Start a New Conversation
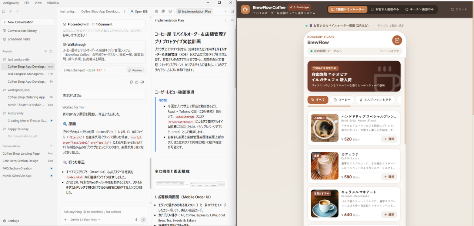 [29, 22]
